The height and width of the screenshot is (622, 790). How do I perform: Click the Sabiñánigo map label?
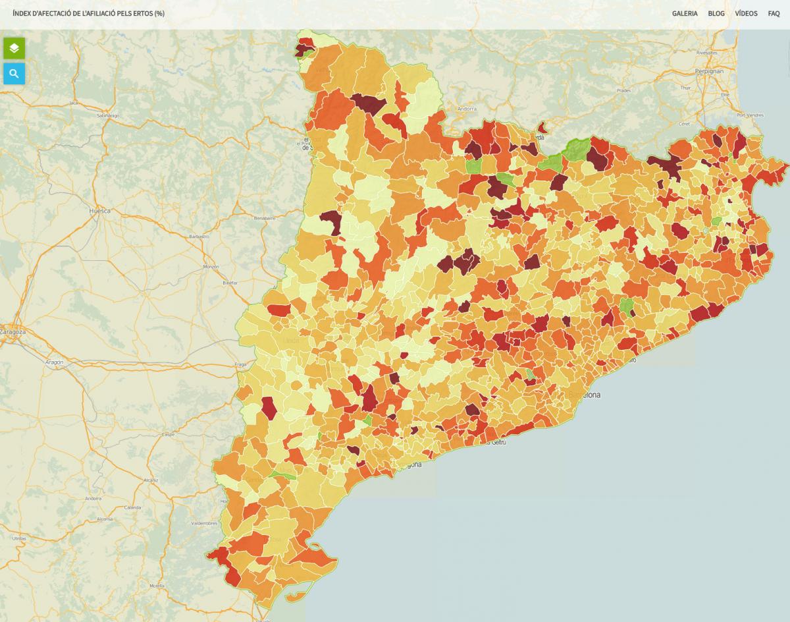click(108, 115)
